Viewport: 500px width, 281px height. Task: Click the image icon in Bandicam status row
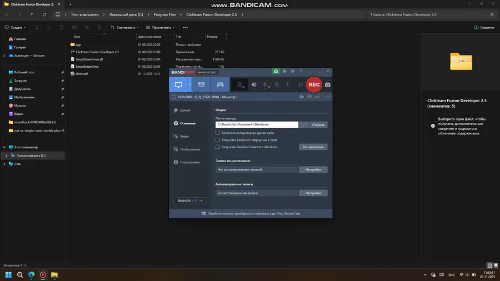point(309,97)
